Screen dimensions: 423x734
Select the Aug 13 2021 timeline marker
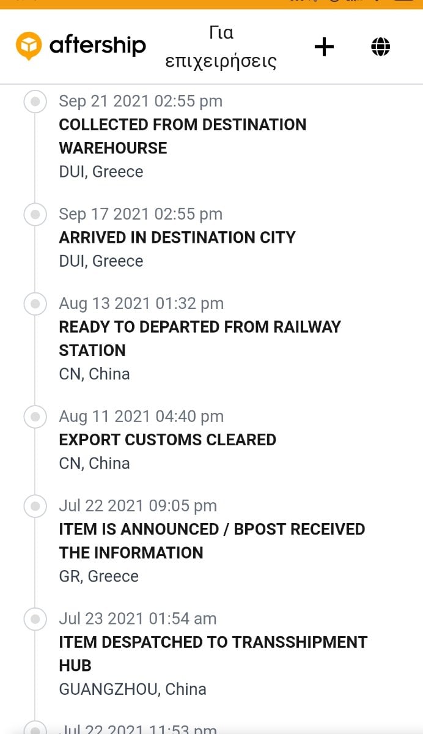[x=35, y=303]
